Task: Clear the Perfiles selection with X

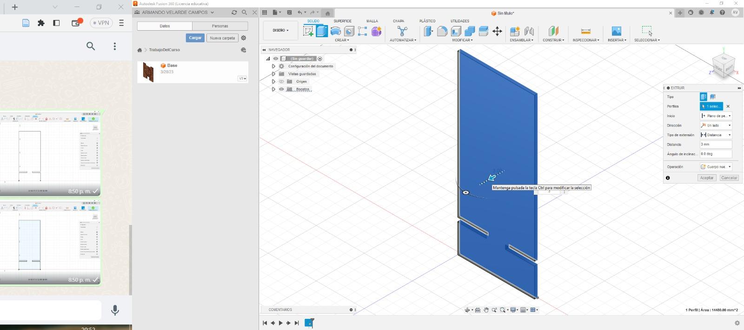Action: 728,106
